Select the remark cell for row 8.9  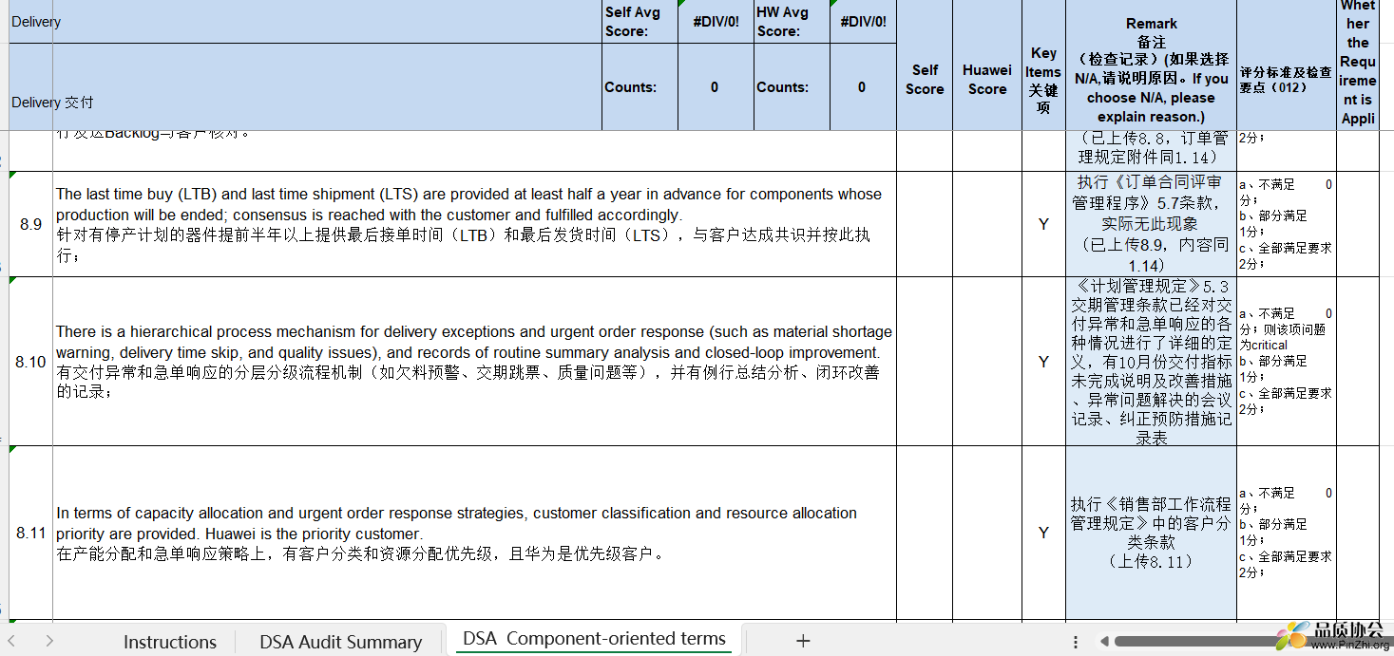(1151, 224)
